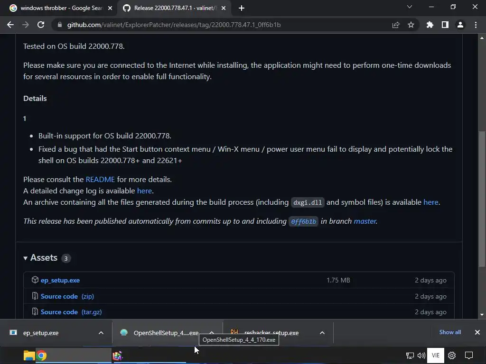The image size is (486, 364).
Task: Open the 0ff6b1b commit link
Action: point(303,221)
